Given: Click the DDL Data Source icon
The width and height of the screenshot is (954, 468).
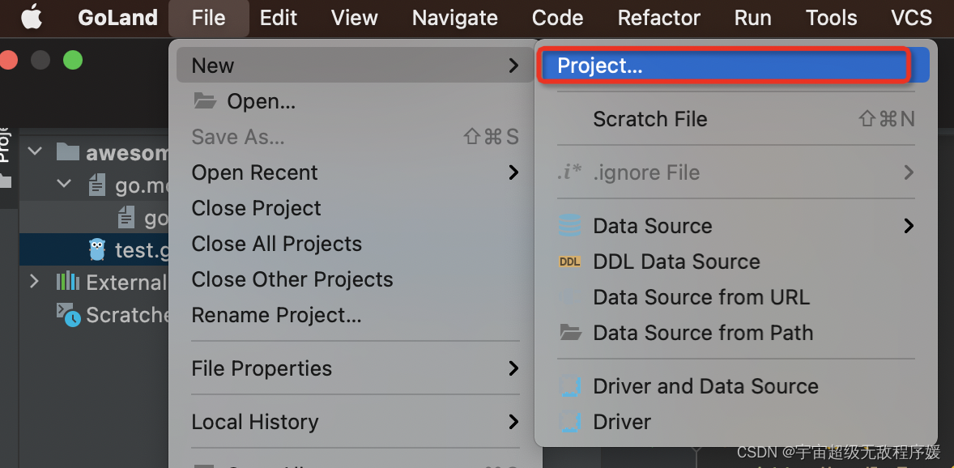Looking at the screenshot, I should coord(570,262).
